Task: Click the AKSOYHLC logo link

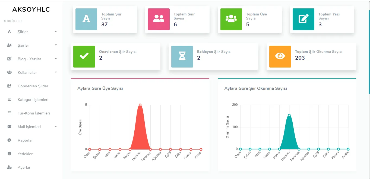Action: coord(31,9)
